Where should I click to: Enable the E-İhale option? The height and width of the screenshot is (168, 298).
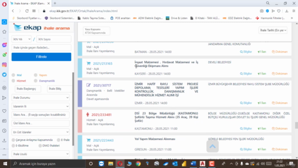coord(59,140)
